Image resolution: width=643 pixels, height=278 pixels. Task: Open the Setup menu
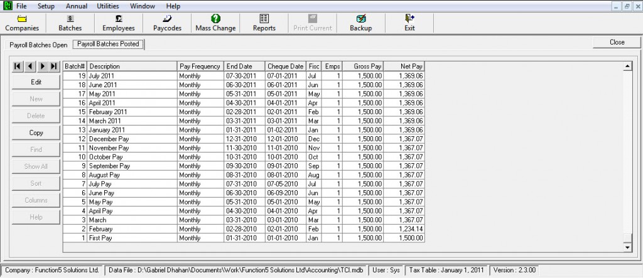pos(46,6)
